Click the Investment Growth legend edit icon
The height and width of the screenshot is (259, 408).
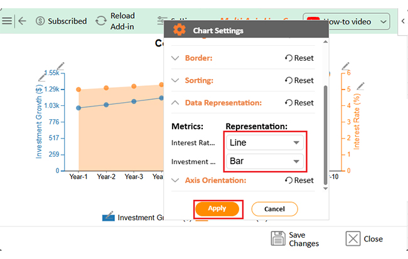(x=109, y=216)
